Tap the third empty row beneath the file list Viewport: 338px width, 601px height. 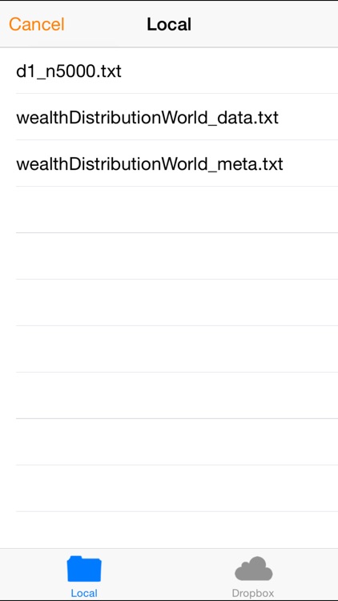click(x=169, y=302)
